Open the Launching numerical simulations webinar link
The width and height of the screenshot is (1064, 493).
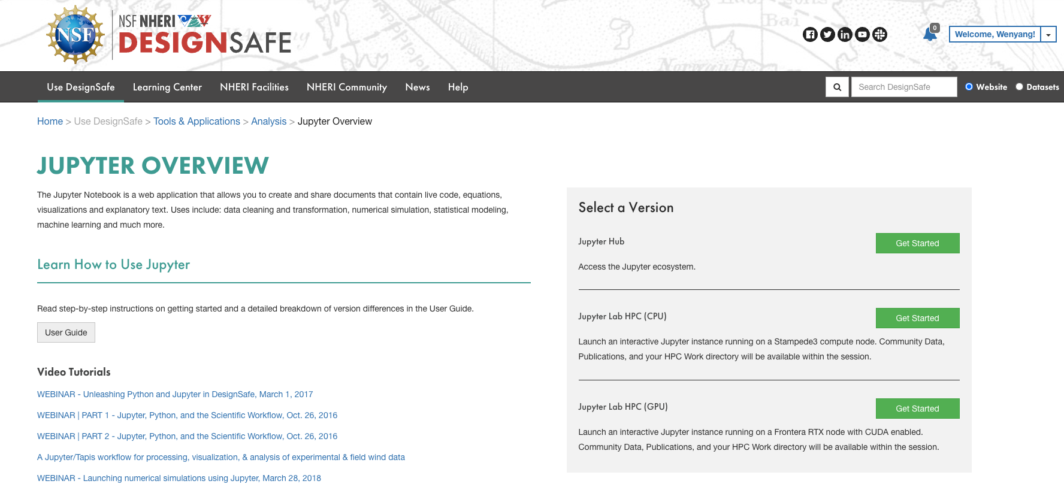point(179,478)
